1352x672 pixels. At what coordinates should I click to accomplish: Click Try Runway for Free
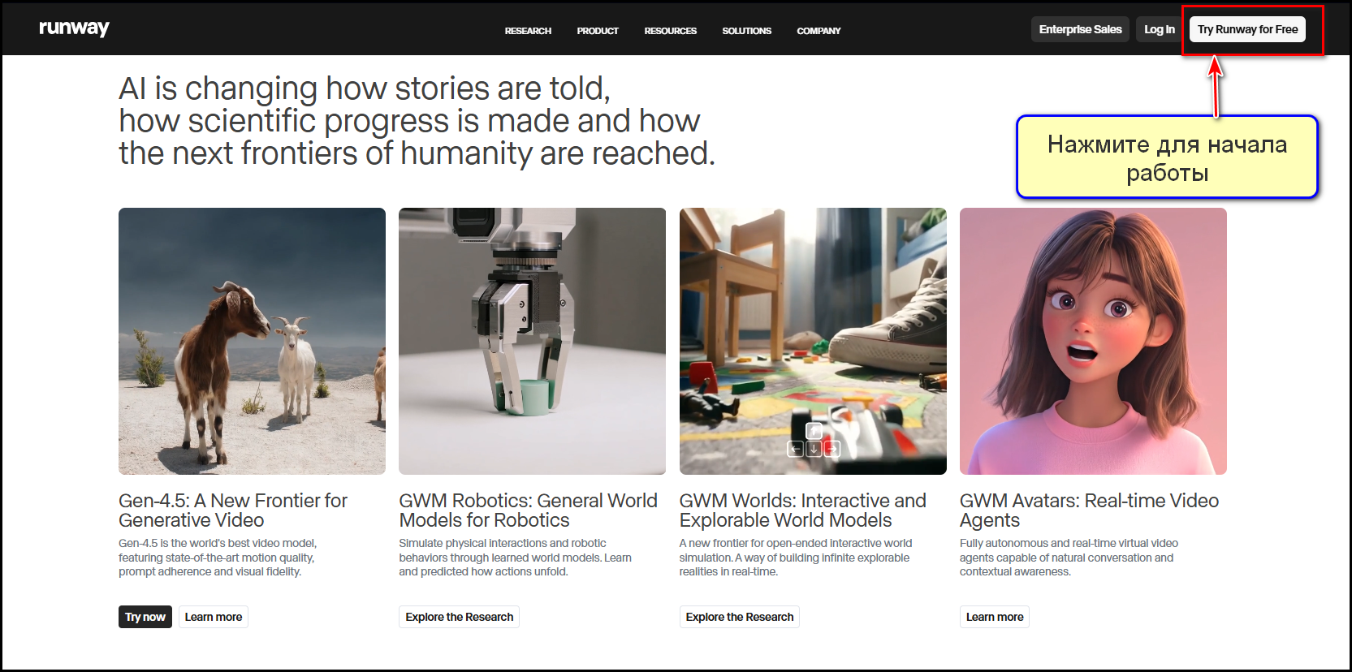point(1247,29)
